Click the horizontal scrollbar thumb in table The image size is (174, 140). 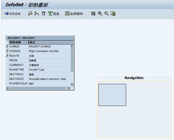click(38, 88)
